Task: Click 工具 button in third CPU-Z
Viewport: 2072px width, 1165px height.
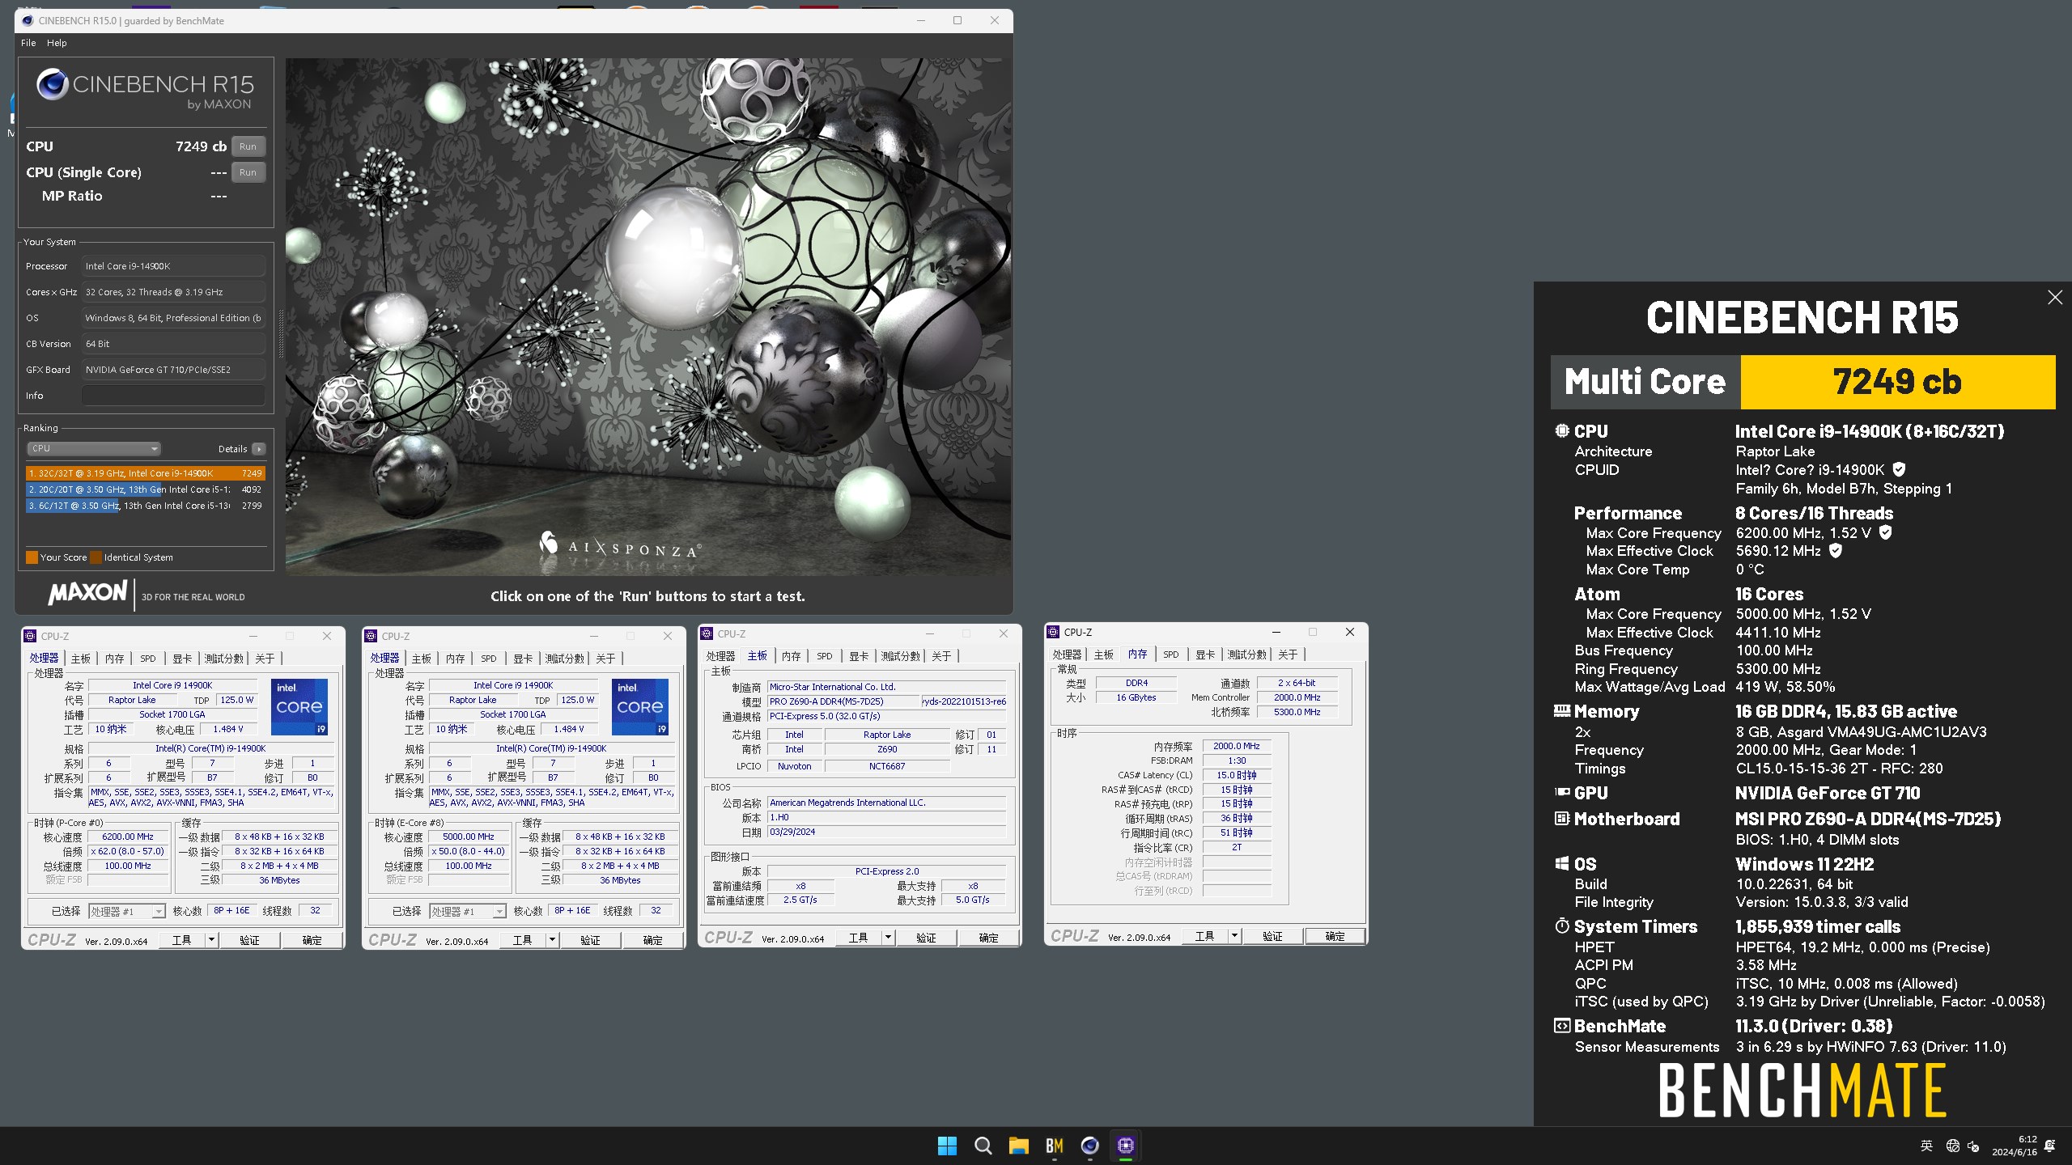Action: (857, 938)
